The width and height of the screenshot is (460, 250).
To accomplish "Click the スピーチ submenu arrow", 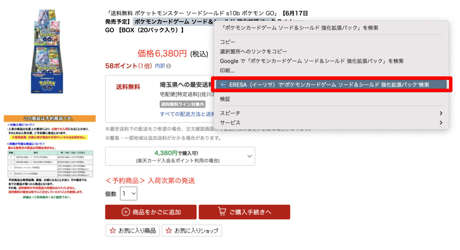I will (x=441, y=113).
